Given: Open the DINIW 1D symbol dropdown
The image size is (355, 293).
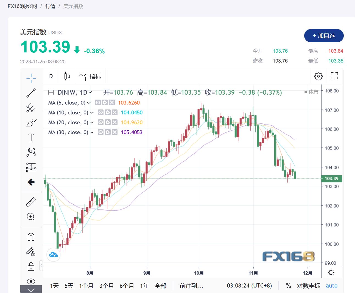Looking at the screenshot, I should point(90,92).
